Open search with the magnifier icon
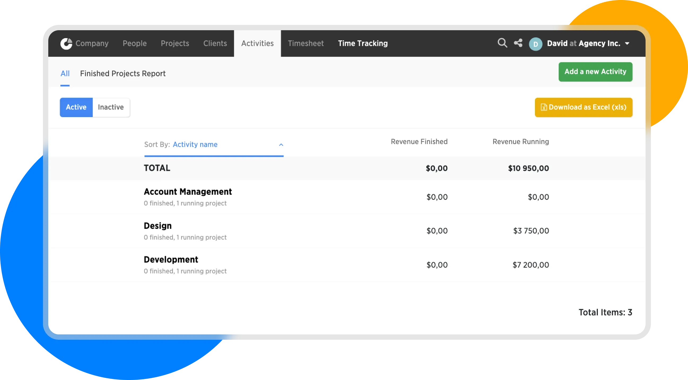The width and height of the screenshot is (688, 380). click(x=502, y=43)
